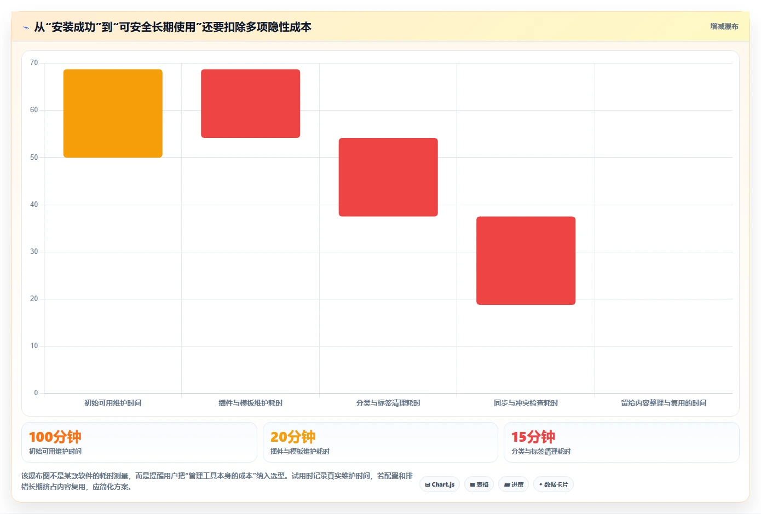This screenshot has height=514, width=761.
Task: Click y-axis tick value 70
Action: (34, 63)
